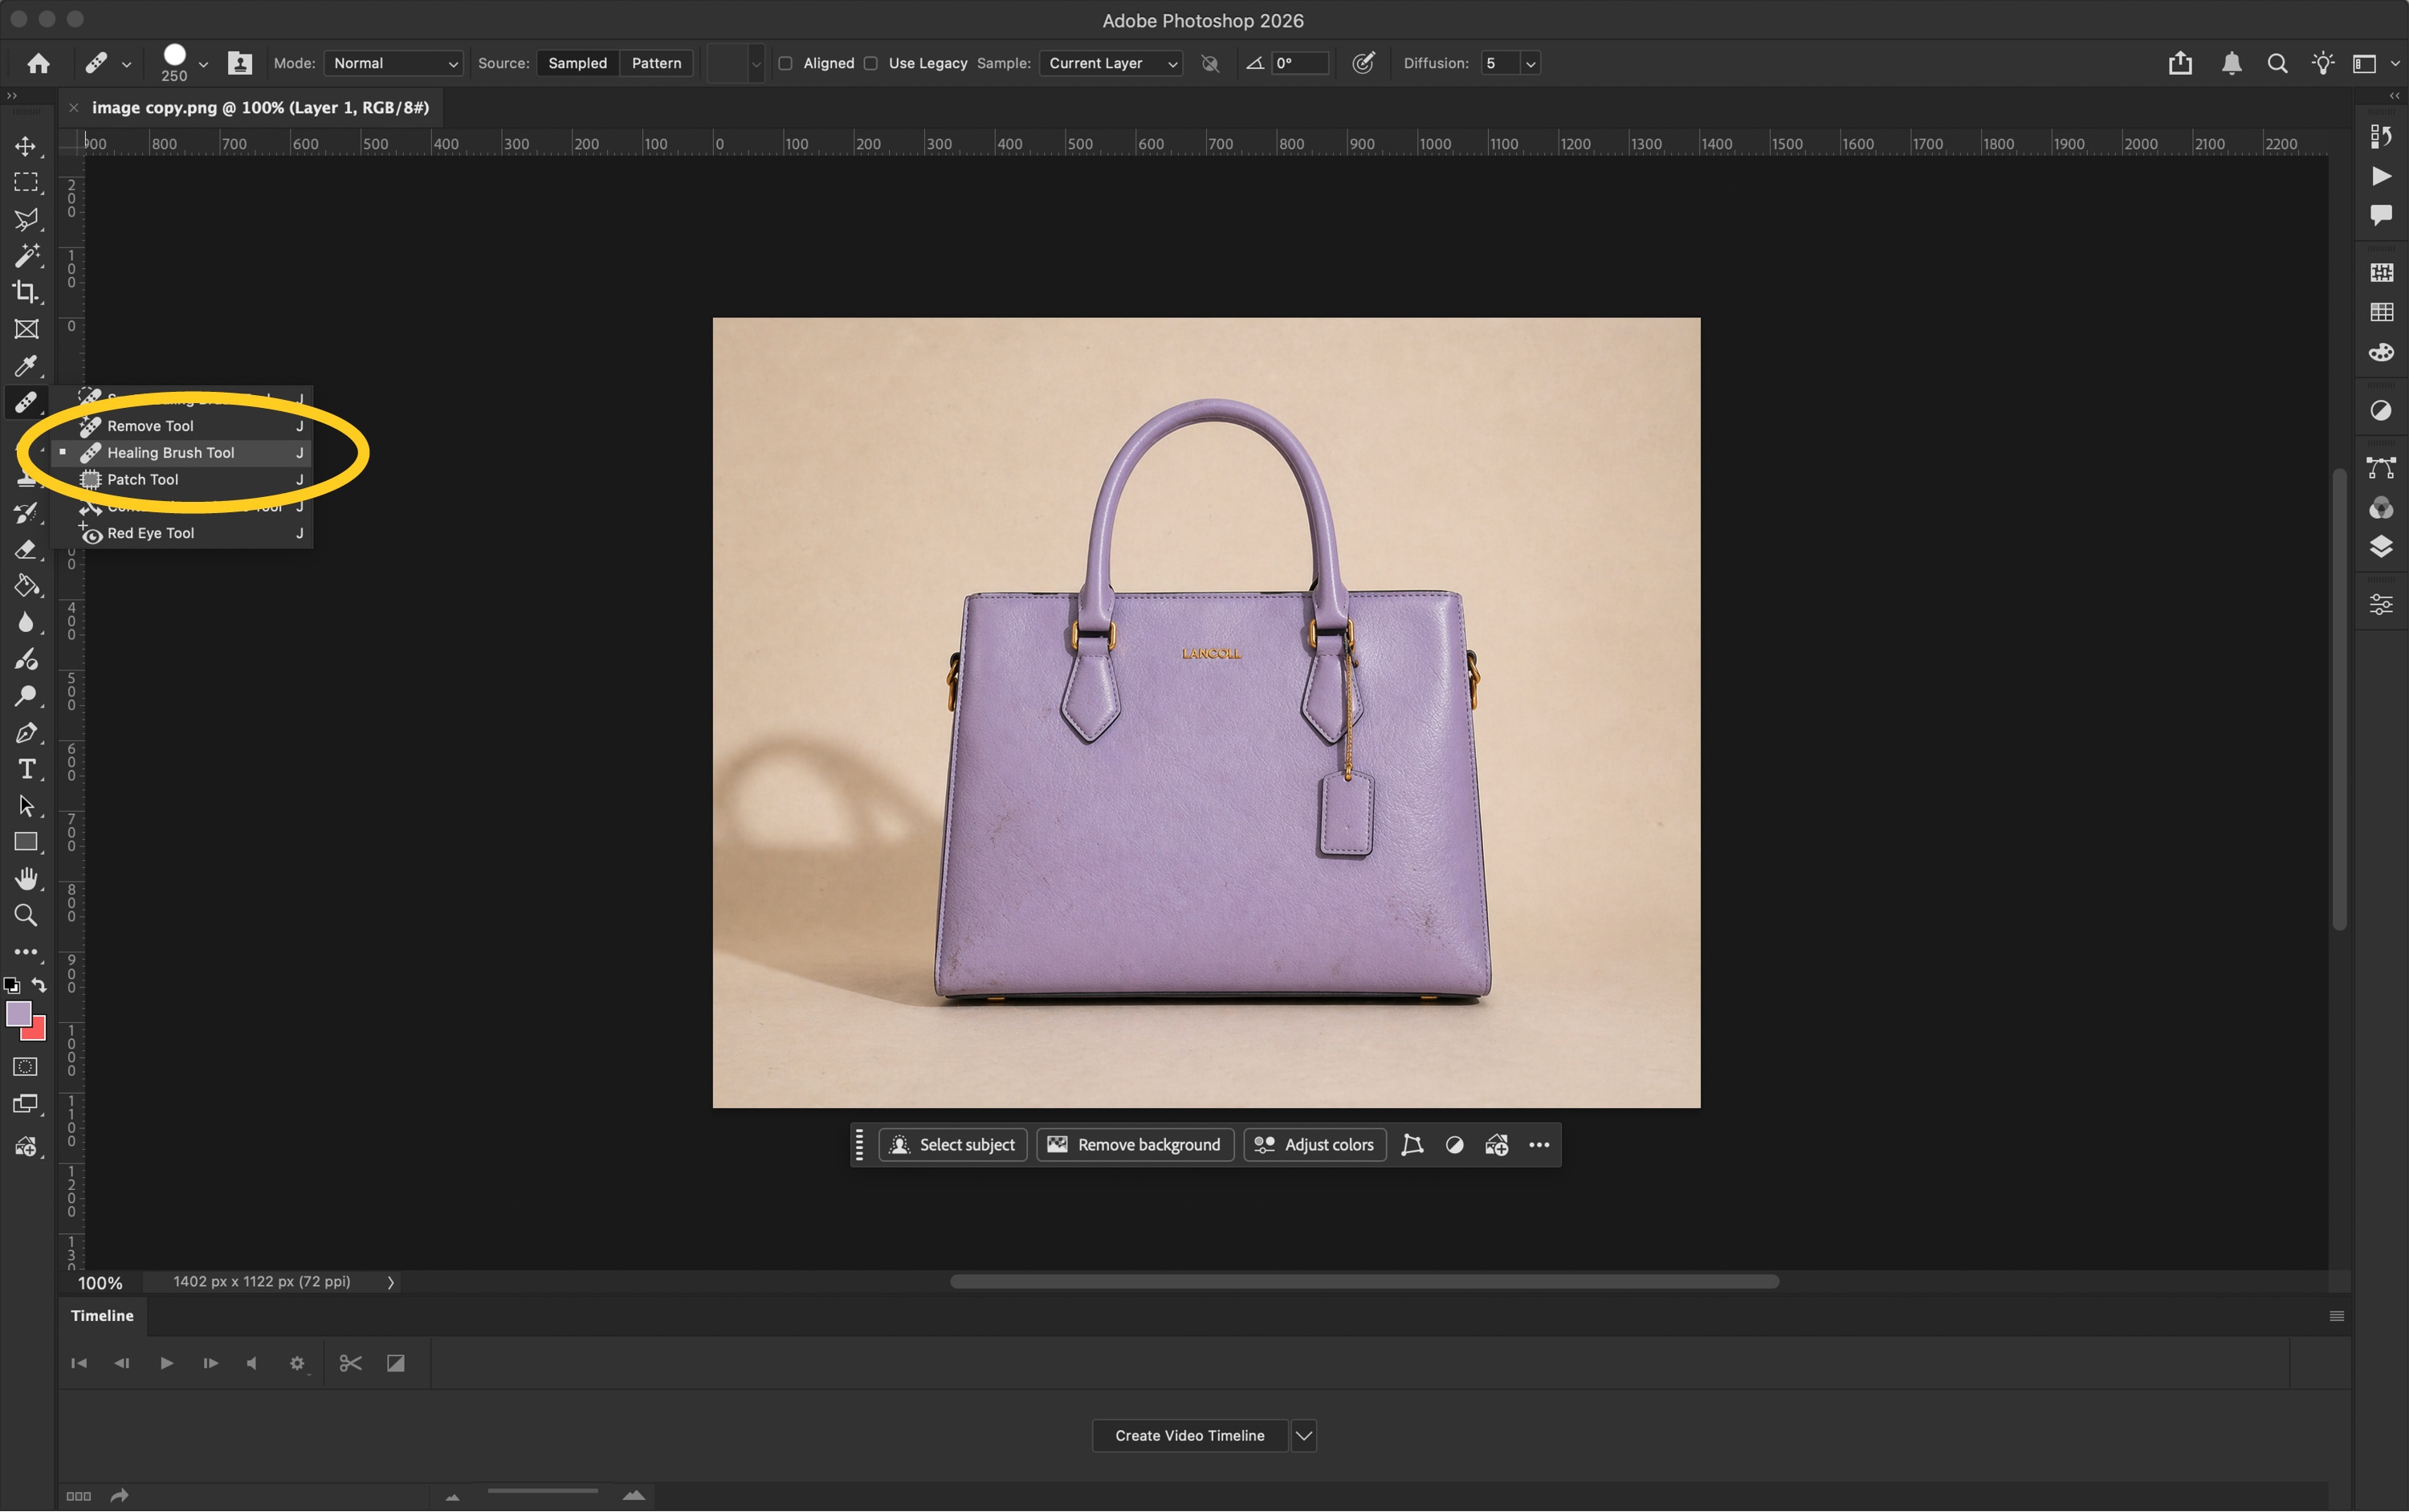Choose the Eraser tool

click(x=26, y=550)
